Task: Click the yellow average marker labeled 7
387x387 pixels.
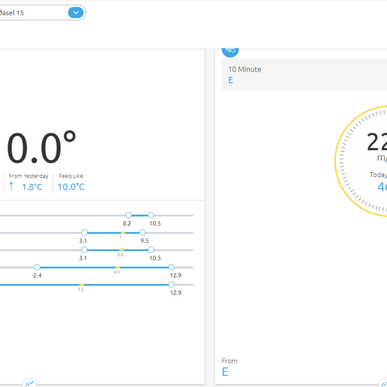Action: tap(123, 232)
